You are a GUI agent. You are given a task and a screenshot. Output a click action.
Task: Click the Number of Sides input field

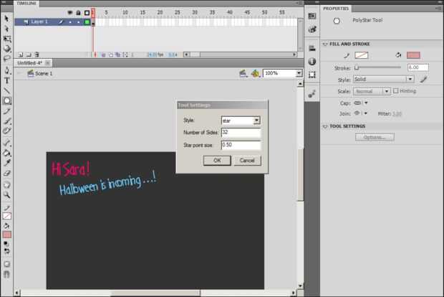click(x=241, y=133)
